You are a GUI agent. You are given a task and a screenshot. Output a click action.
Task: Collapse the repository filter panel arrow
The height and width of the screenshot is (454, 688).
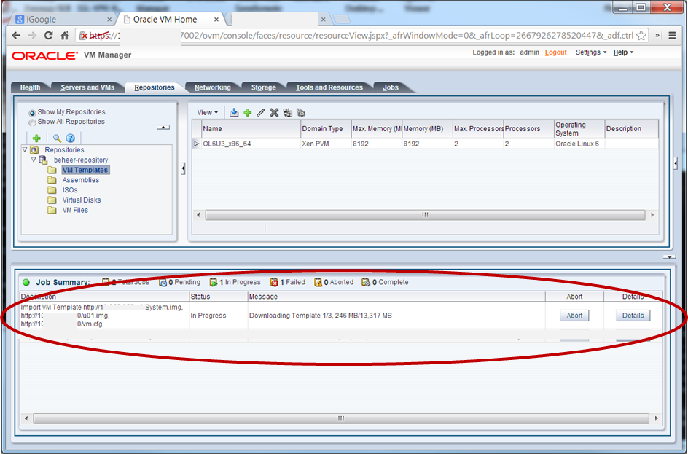click(x=163, y=128)
